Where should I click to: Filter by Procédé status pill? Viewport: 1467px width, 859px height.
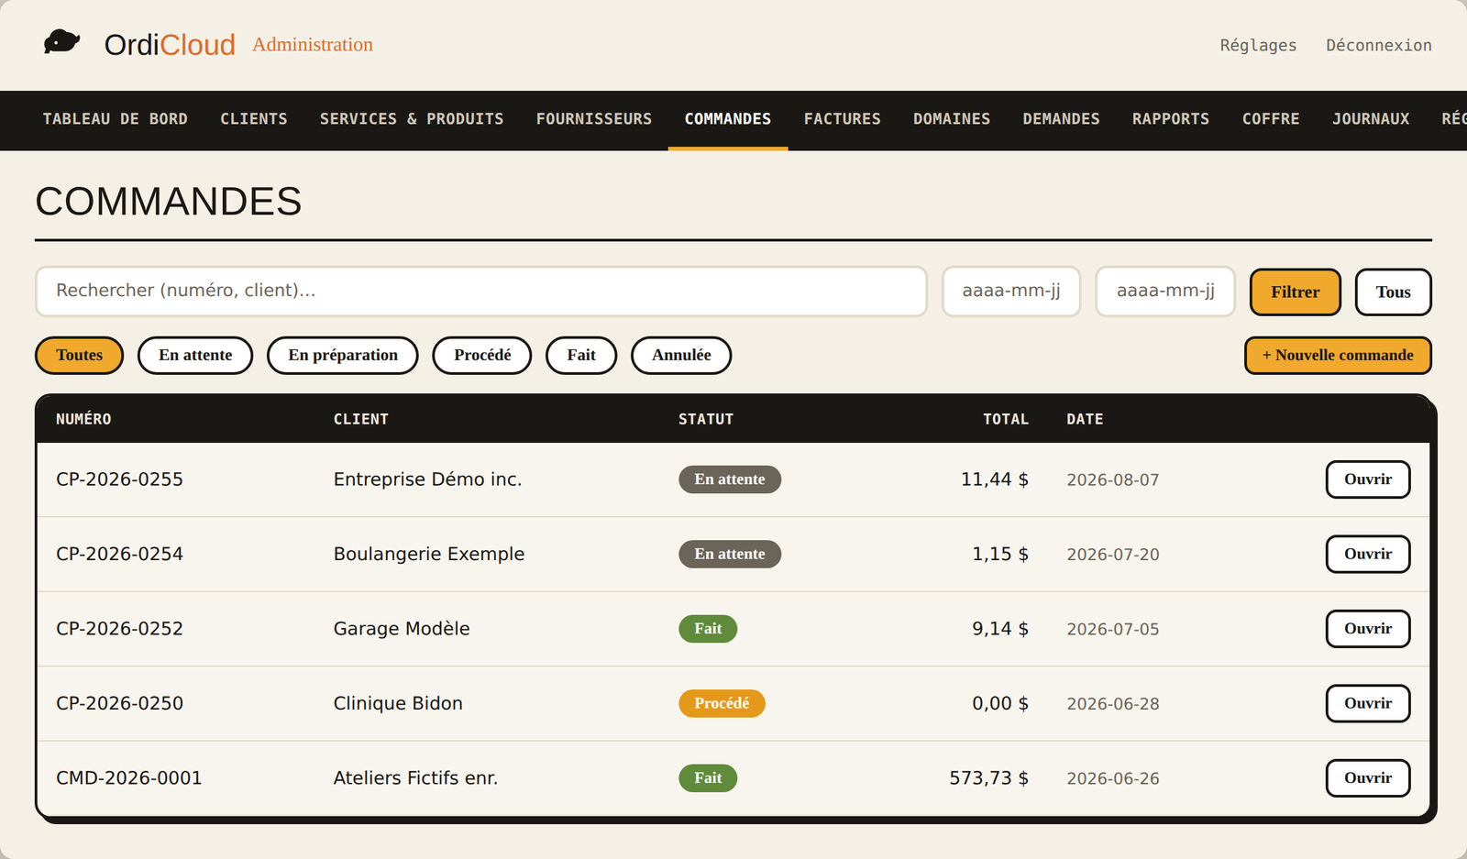[482, 356]
